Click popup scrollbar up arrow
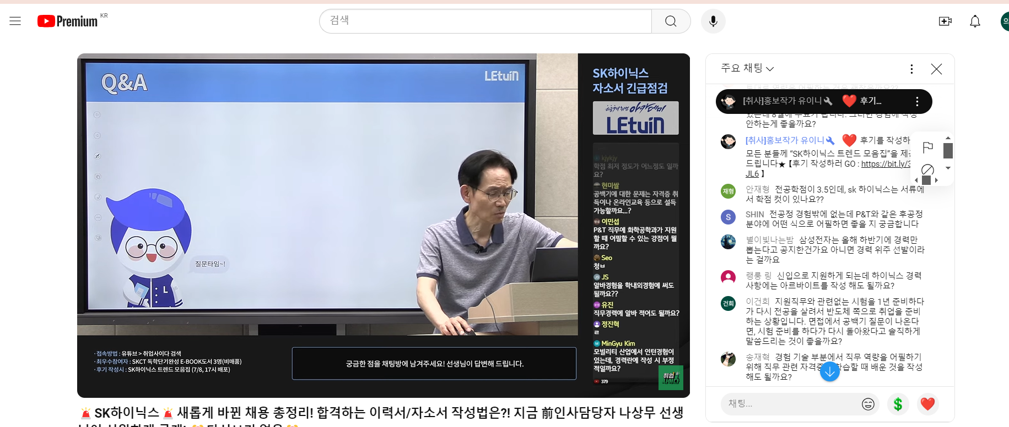This screenshot has width=1009, height=427. pos(948,138)
